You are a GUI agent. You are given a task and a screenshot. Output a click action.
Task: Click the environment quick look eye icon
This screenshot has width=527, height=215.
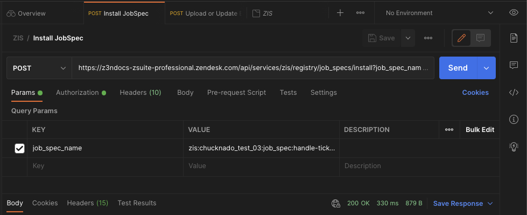(x=514, y=13)
